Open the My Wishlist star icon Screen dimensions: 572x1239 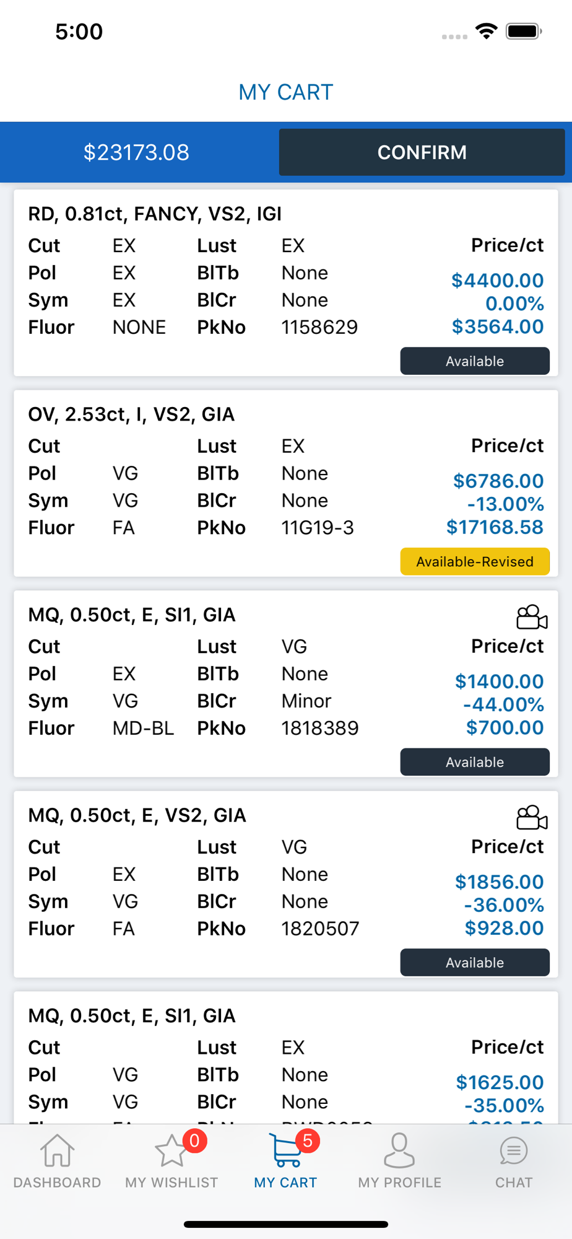coord(170,1152)
